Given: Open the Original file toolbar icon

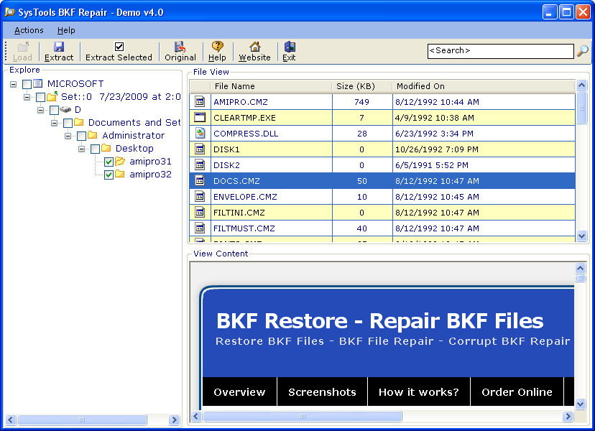Looking at the screenshot, I should tap(180, 47).
